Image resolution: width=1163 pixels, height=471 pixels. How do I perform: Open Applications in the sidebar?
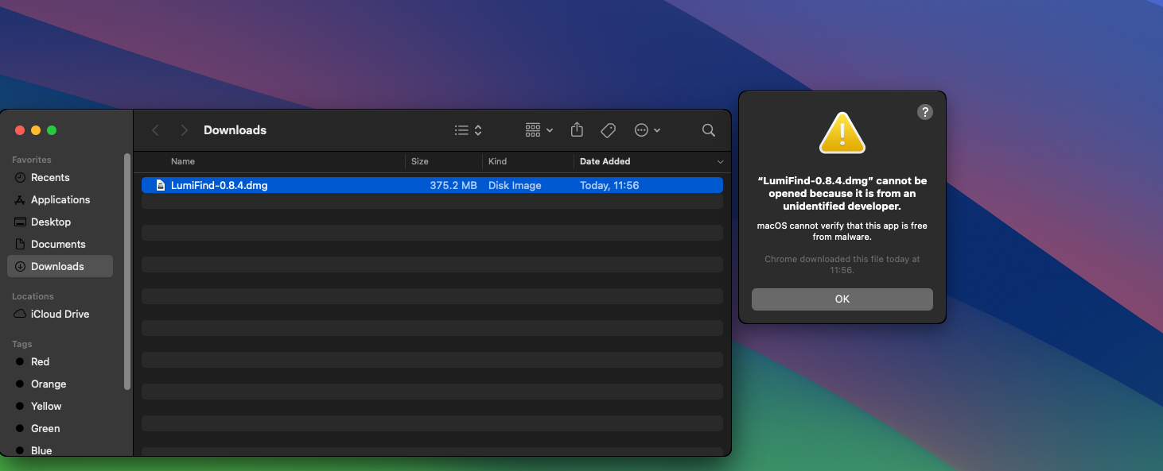60,199
